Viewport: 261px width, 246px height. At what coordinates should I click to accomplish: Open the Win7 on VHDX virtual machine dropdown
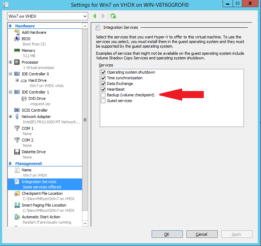[x=48, y=16]
